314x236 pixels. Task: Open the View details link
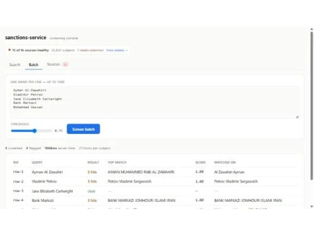pyautogui.click(x=117, y=50)
